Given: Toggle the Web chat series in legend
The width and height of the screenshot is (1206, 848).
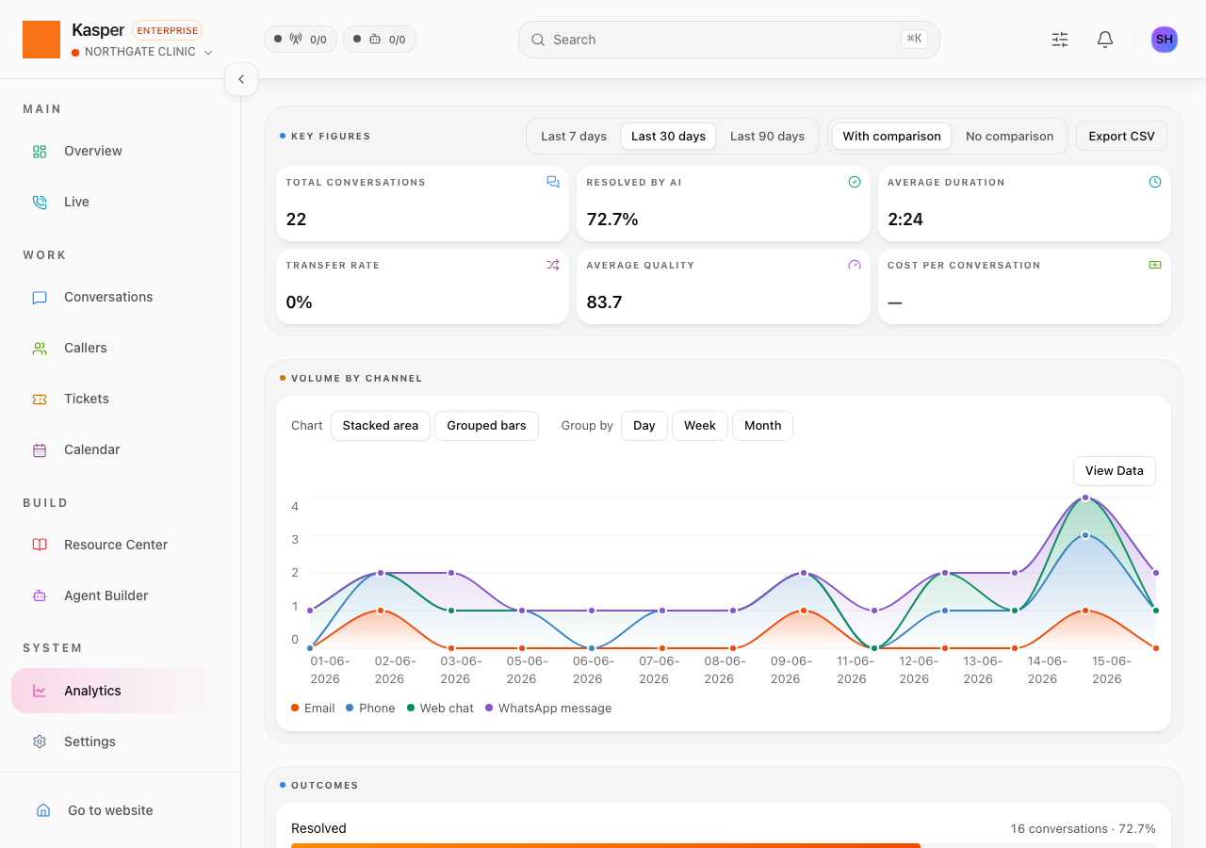Looking at the screenshot, I should [440, 709].
